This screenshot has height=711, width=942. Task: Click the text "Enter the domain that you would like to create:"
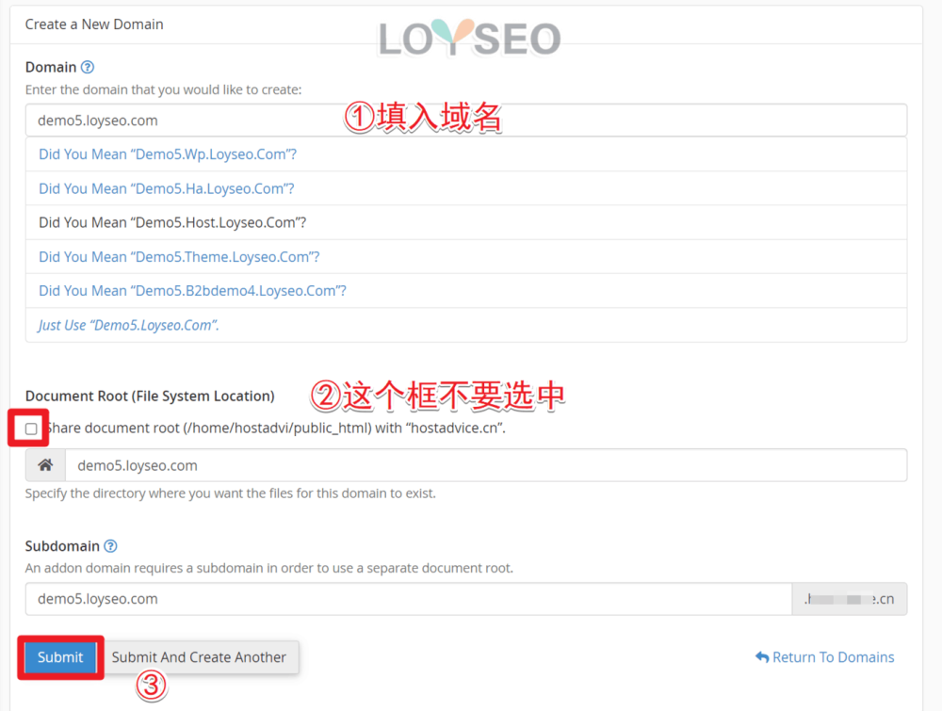pyautogui.click(x=163, y=89)
